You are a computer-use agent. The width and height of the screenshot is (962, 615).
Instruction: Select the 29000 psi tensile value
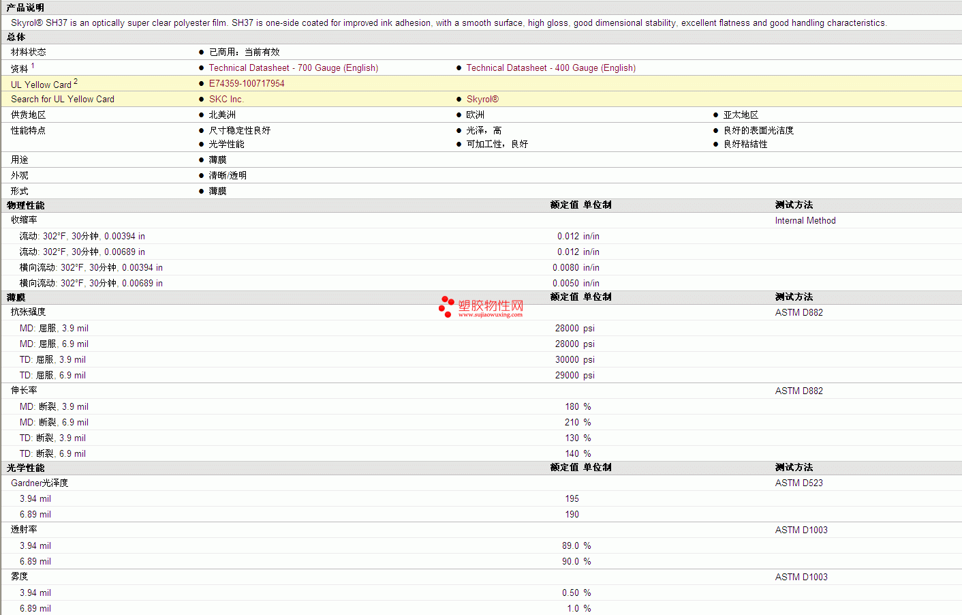click(x=574, y=375)
